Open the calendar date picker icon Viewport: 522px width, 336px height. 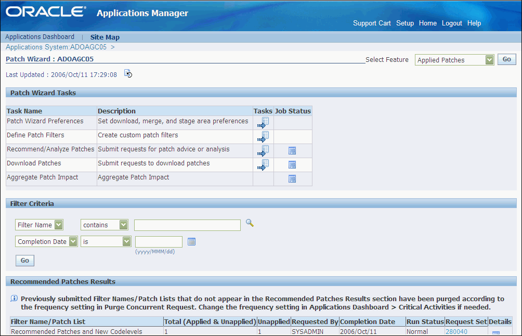click(x=191, y=242)
